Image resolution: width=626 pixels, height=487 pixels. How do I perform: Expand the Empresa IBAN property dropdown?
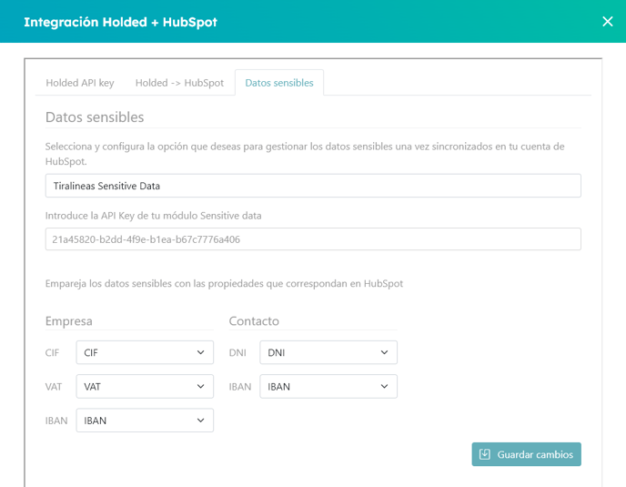145,421
